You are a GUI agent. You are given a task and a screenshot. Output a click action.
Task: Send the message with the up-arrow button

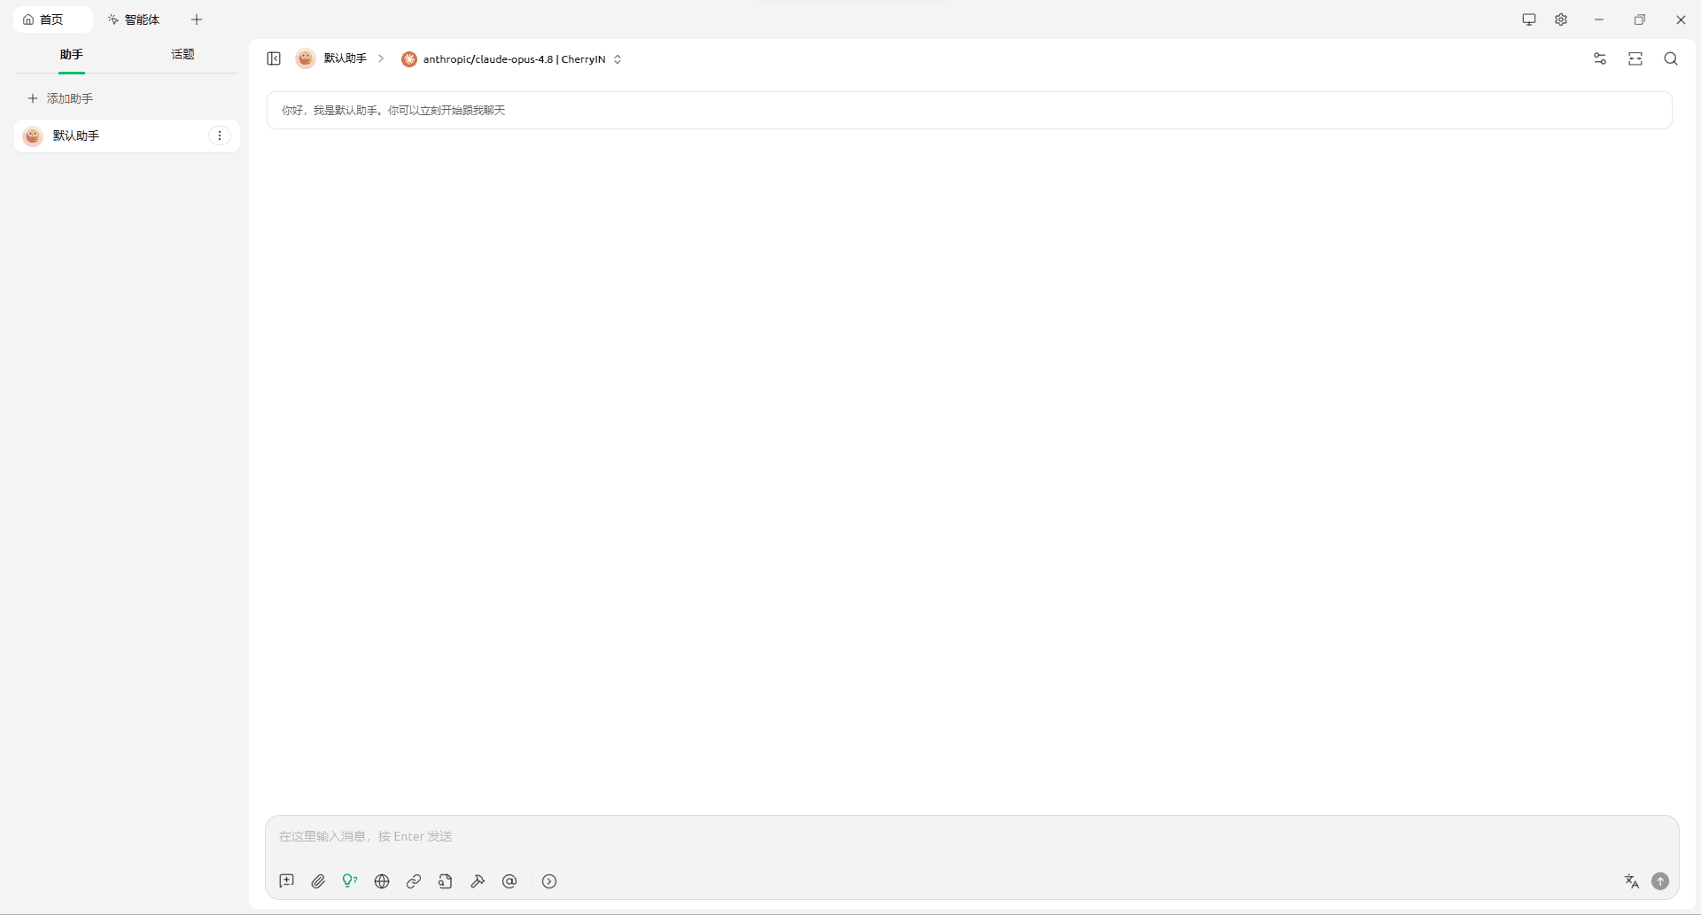(1660, 881)
